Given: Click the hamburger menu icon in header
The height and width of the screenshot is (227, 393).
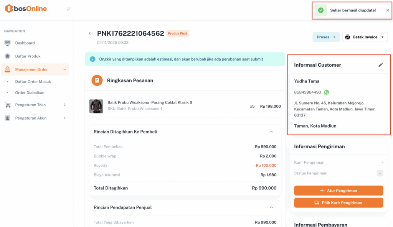Looking at the screenshot, I should click(69, 9).
